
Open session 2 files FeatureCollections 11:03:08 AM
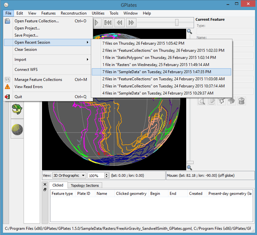pyautogui.click(x=161, y=79)
